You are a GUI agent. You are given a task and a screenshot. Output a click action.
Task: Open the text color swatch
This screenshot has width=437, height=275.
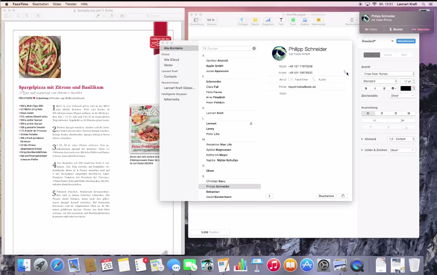click(406, 88)
